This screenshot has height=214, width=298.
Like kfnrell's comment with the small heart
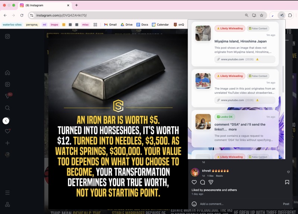pos(288,172)
